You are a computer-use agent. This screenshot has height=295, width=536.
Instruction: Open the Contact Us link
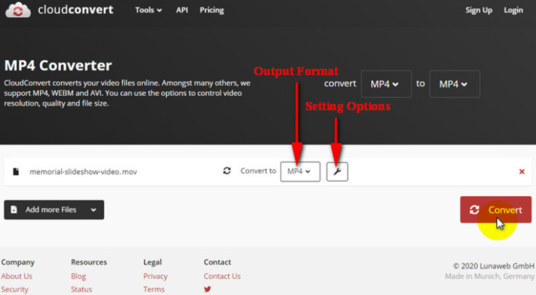point(222,276)
